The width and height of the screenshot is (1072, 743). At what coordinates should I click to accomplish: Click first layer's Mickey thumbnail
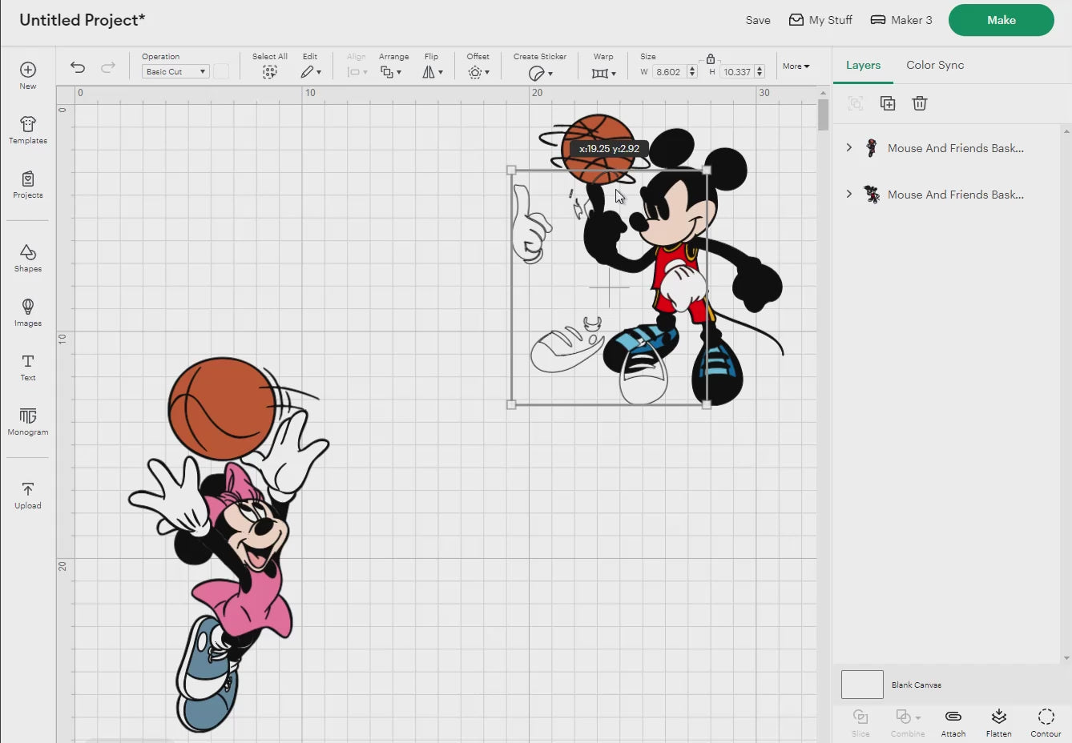(x=872, y=148)
